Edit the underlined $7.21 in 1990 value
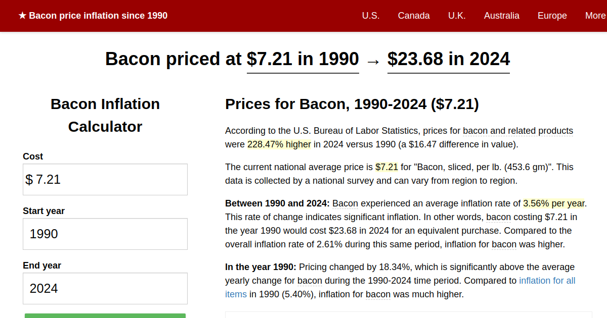The height and width of the screenshot is (318, 607). tap(302, 59)
